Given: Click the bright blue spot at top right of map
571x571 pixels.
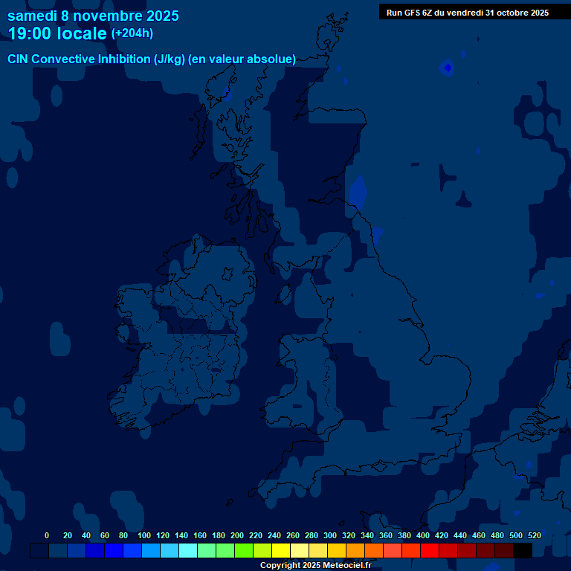Looking at the screenshot, I should pyautogui.click(x=447, y=68).
